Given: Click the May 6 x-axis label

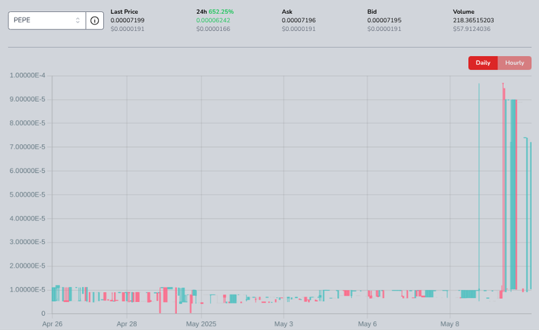Looking at the screenshot, I should click(x=367, y=324).
